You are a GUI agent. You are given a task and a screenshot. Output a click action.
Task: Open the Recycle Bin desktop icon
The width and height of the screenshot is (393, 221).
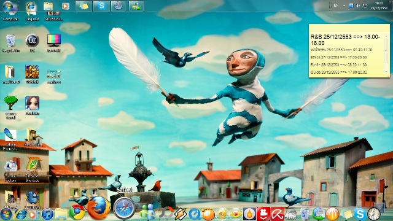click(x=10, y=43)
